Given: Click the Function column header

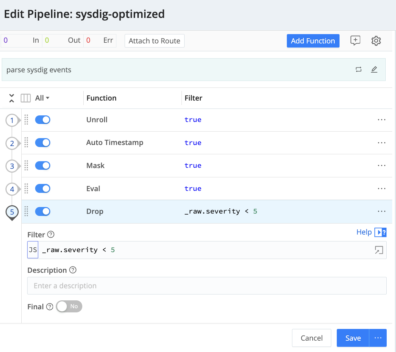Looking at the screenshot, I should tap(101, 98).
